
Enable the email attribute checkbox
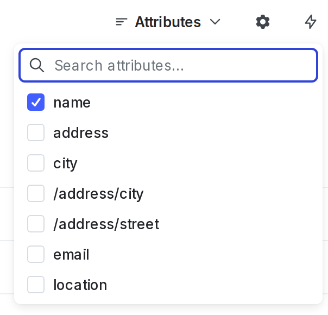[36, 255]
